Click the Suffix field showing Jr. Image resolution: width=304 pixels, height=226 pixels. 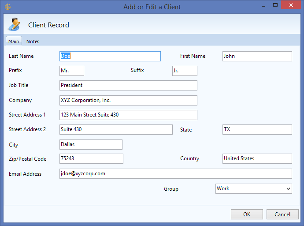[185, 71]
